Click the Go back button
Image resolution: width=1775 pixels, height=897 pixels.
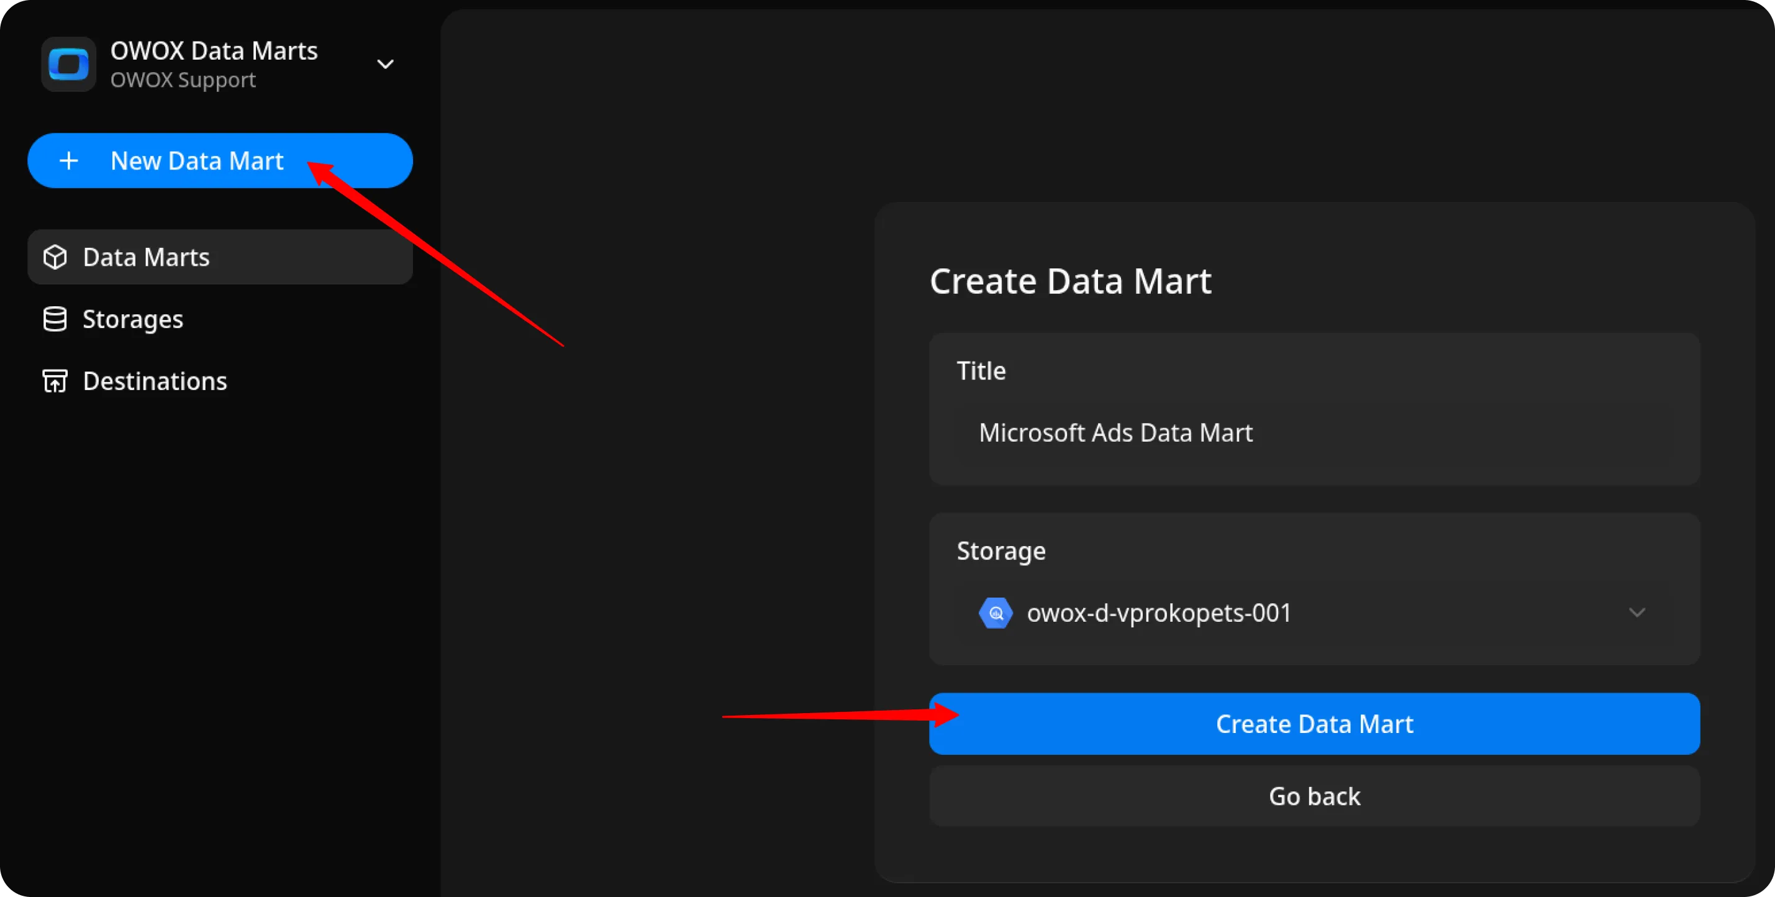(1314, 796)
